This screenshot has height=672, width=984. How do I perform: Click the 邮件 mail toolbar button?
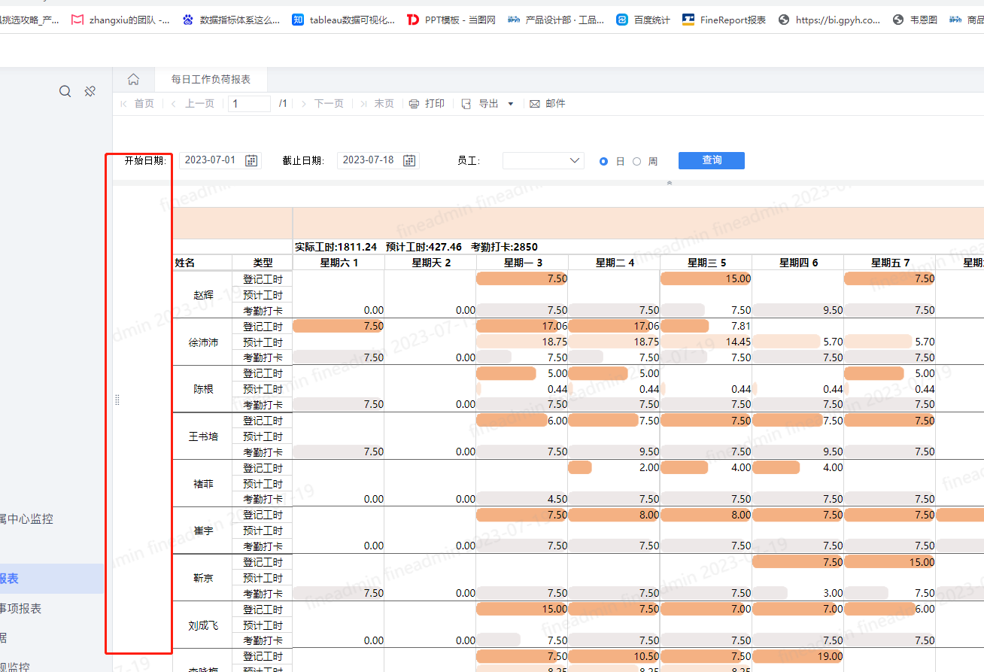548,104
